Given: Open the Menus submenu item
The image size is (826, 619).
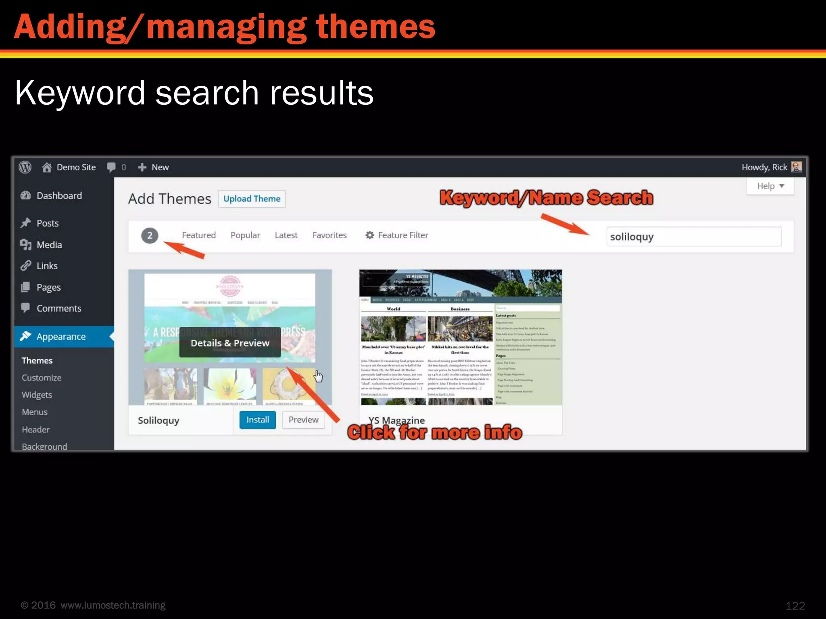Looking at the screenshot, I should click(35, 412).
